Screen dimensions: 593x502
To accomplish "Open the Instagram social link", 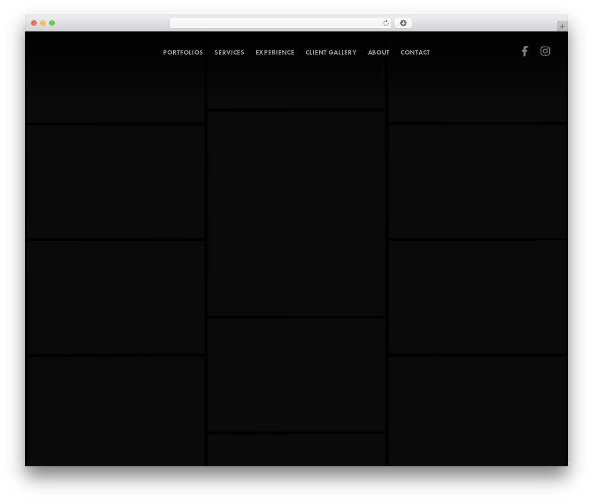I will pos(545,51).
